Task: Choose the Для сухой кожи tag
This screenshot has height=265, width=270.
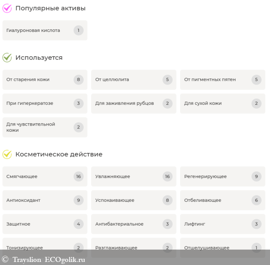Action: [x=222, y=104]
